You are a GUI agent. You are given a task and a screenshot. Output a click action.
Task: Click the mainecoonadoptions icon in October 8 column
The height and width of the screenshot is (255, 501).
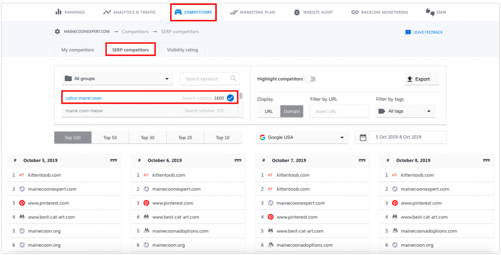pos(395,231)
